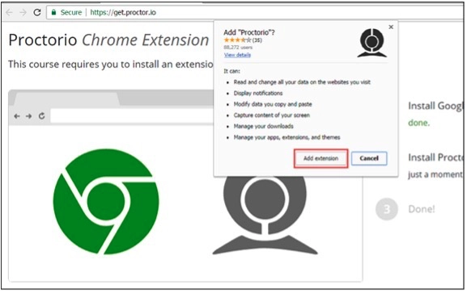
Task: Click the 'It can:' label in dialog
Action: point(231,71)
